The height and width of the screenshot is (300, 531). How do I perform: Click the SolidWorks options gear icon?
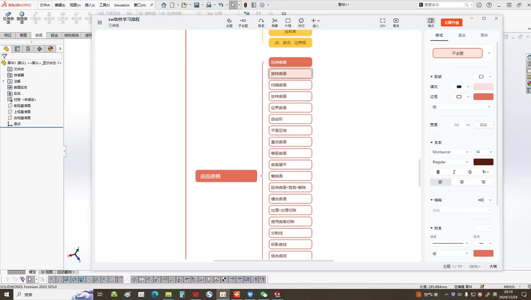(262, 5)
